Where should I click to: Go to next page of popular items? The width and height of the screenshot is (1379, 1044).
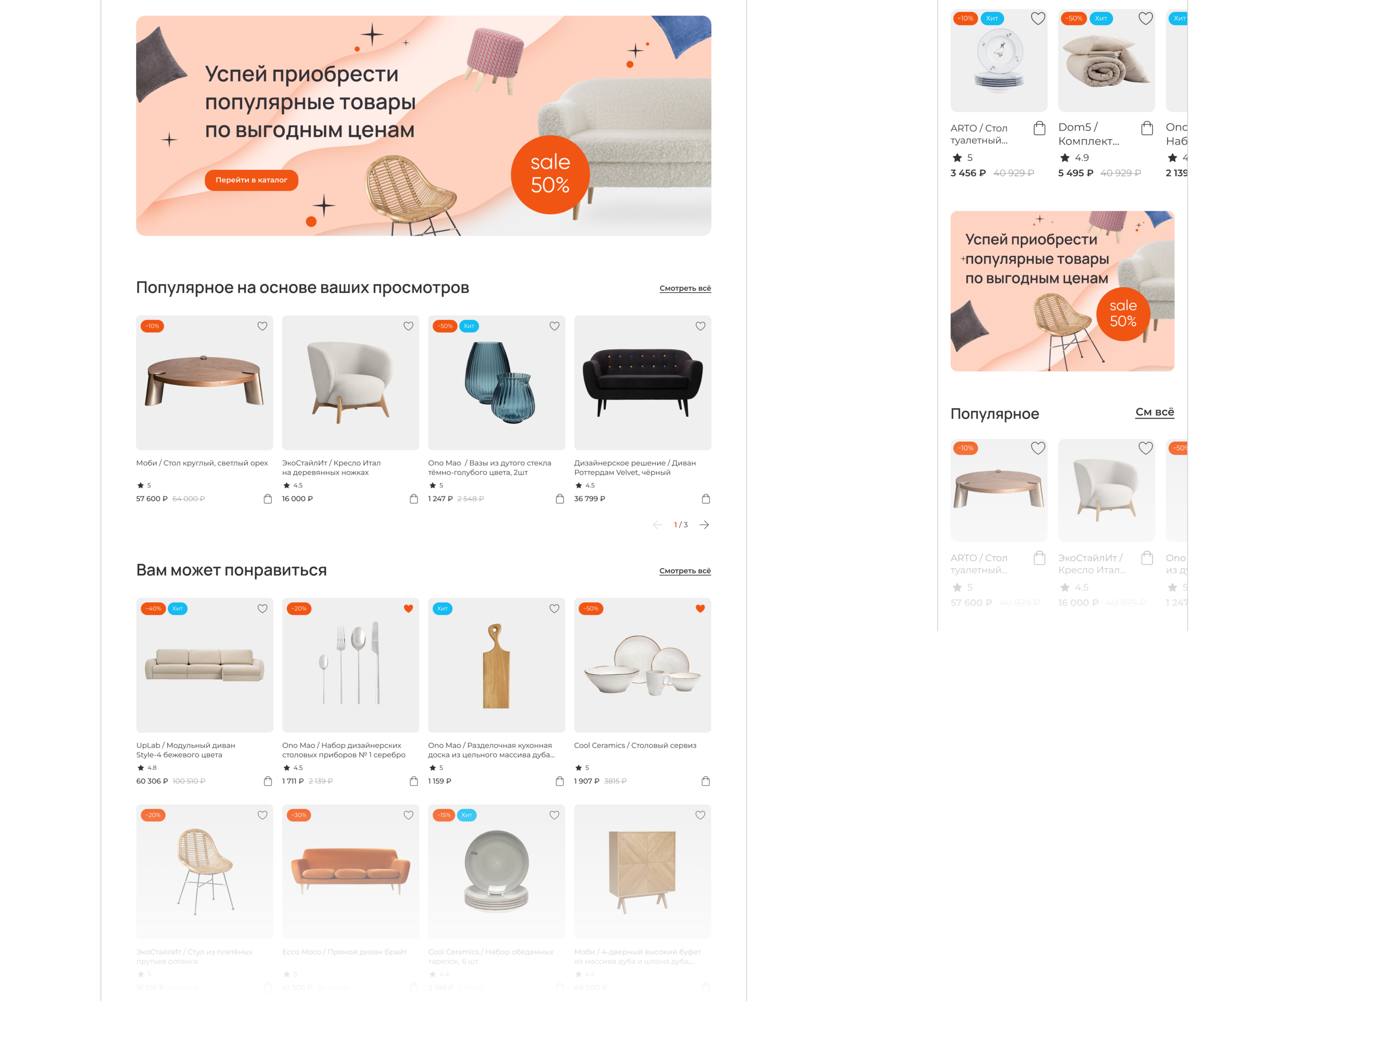705,525
